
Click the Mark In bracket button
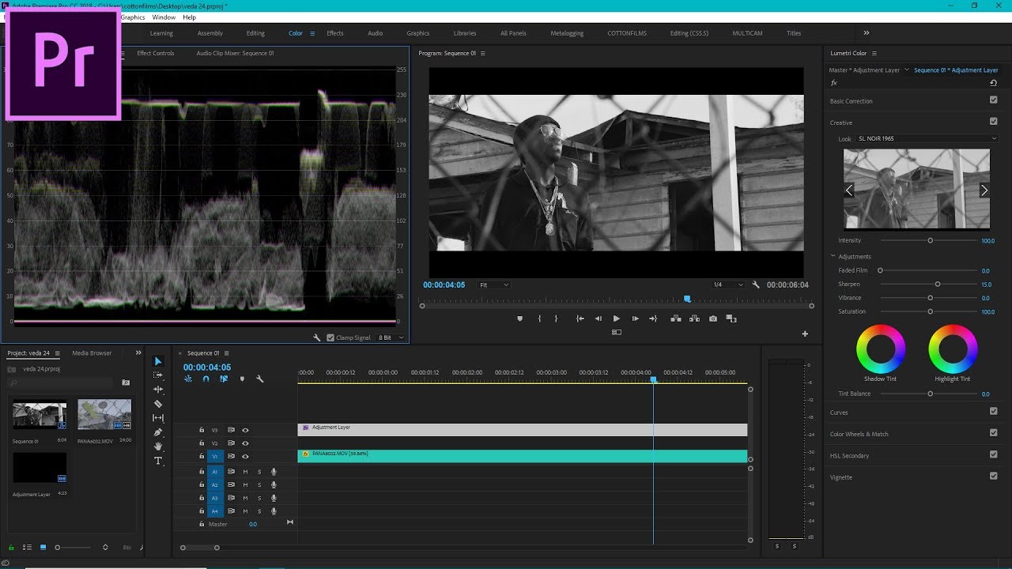[539, 318]
